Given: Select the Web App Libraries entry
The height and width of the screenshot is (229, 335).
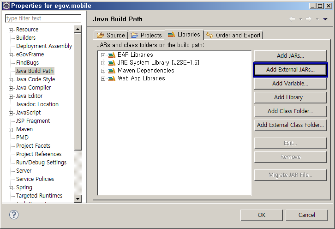Looking at the screenshot, I should point(141,78).
